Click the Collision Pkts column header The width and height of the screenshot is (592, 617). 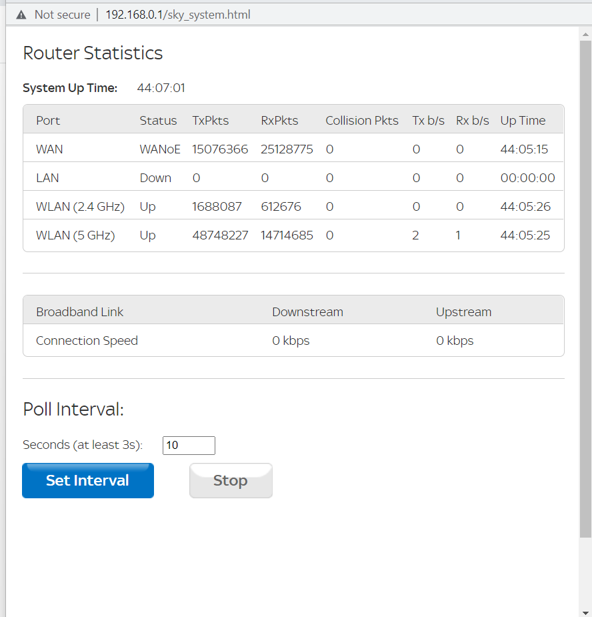click(361, 121)
